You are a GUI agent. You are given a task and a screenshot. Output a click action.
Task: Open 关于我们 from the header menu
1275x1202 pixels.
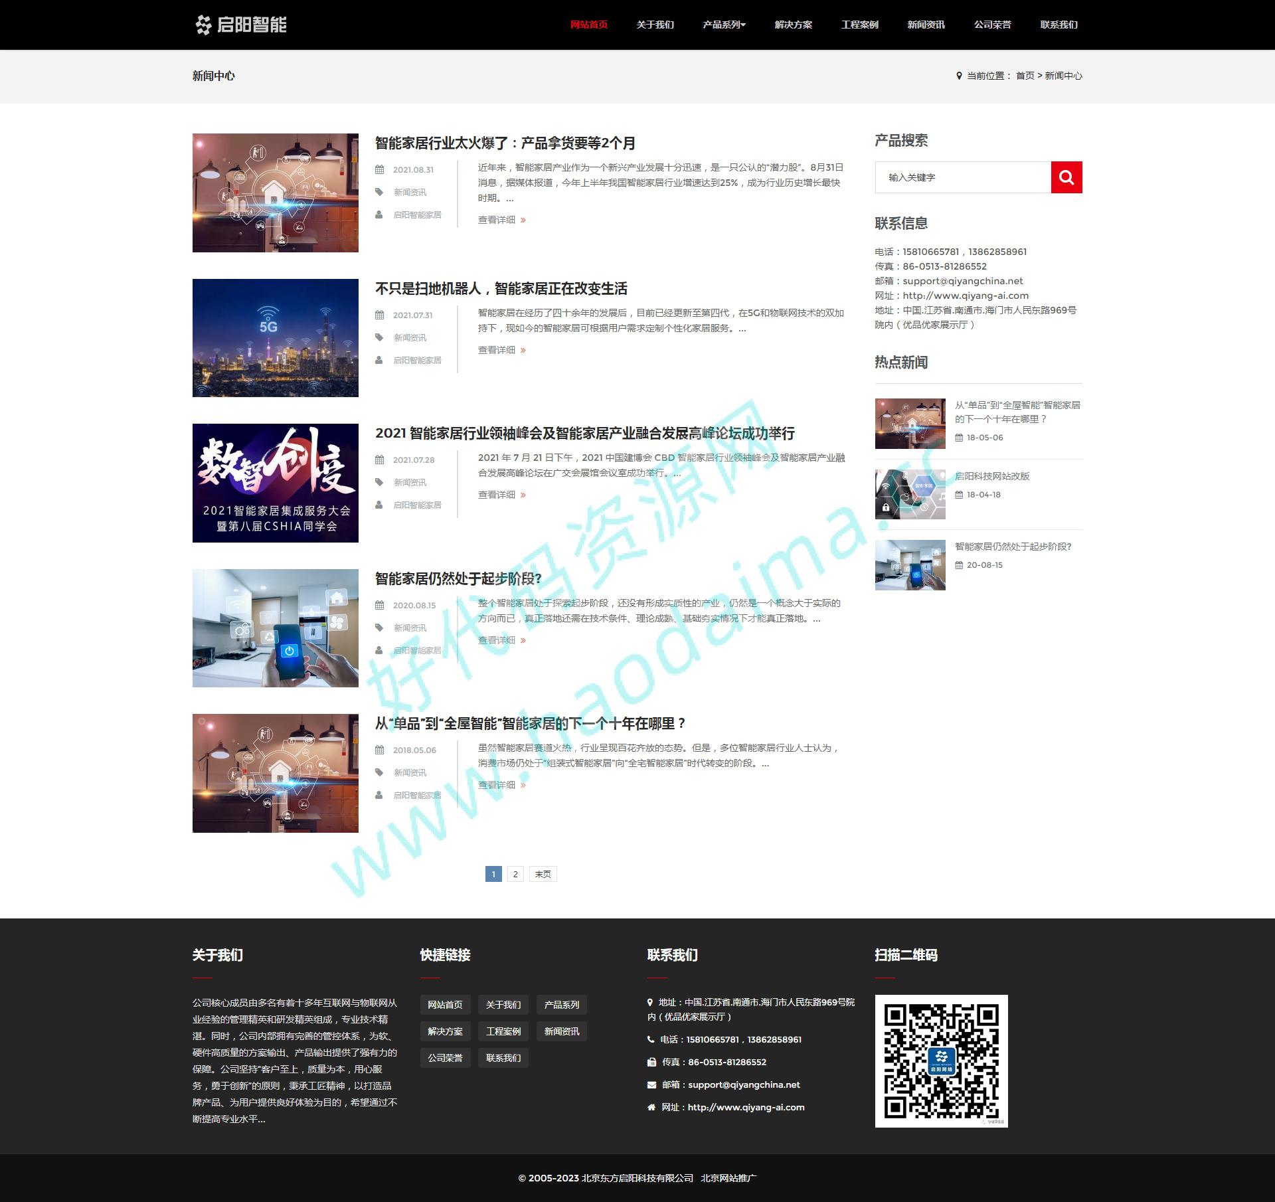coord(655,25)
